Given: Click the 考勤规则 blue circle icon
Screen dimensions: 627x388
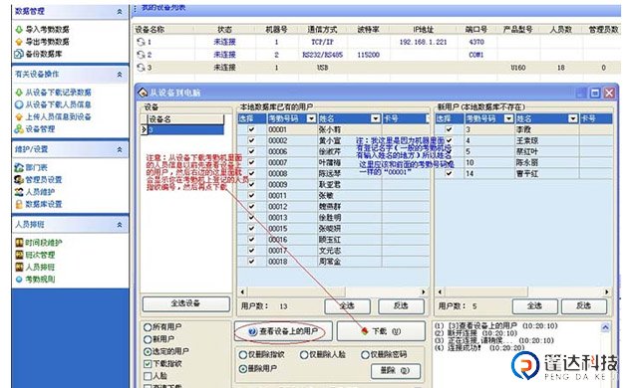Looking at the screenshot, I should tap(19, 280).
